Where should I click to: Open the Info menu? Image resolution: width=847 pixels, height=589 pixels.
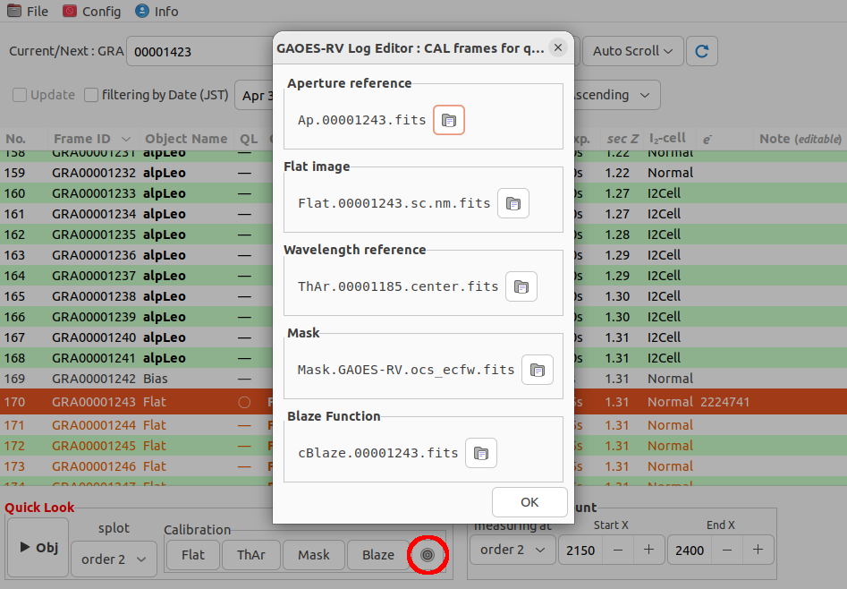(x=157, y=12)
